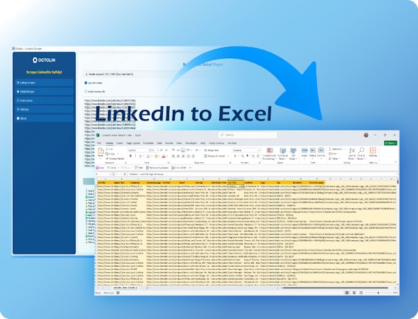The height and width of the screenshot is (319, 418).
Task: Click Save in Excel quick access toolbar
Action: tap(100, 168)
